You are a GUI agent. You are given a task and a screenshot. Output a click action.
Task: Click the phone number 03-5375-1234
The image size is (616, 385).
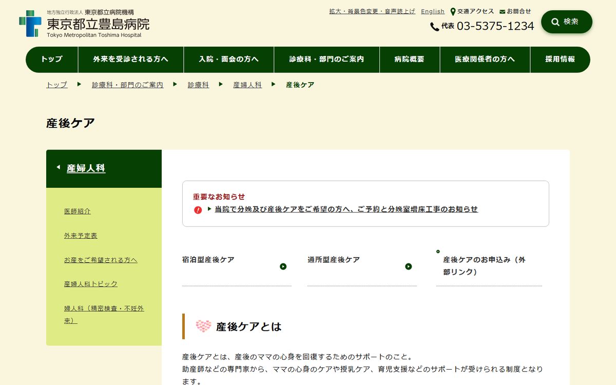[x=495, y=26]
